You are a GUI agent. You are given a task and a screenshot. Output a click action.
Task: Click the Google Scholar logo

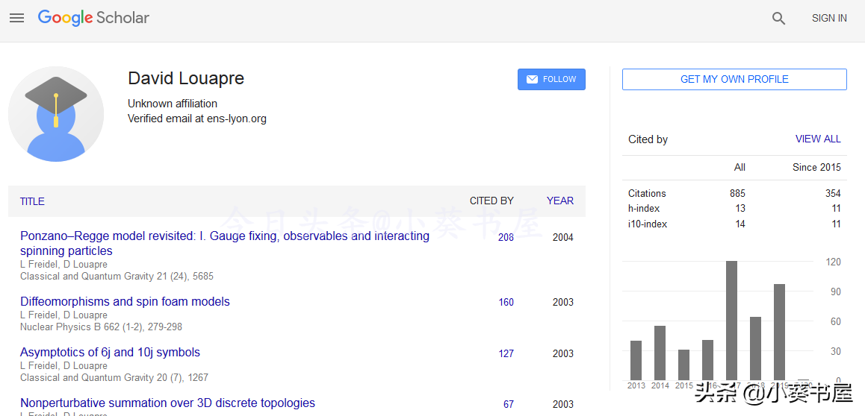[93, 18]
